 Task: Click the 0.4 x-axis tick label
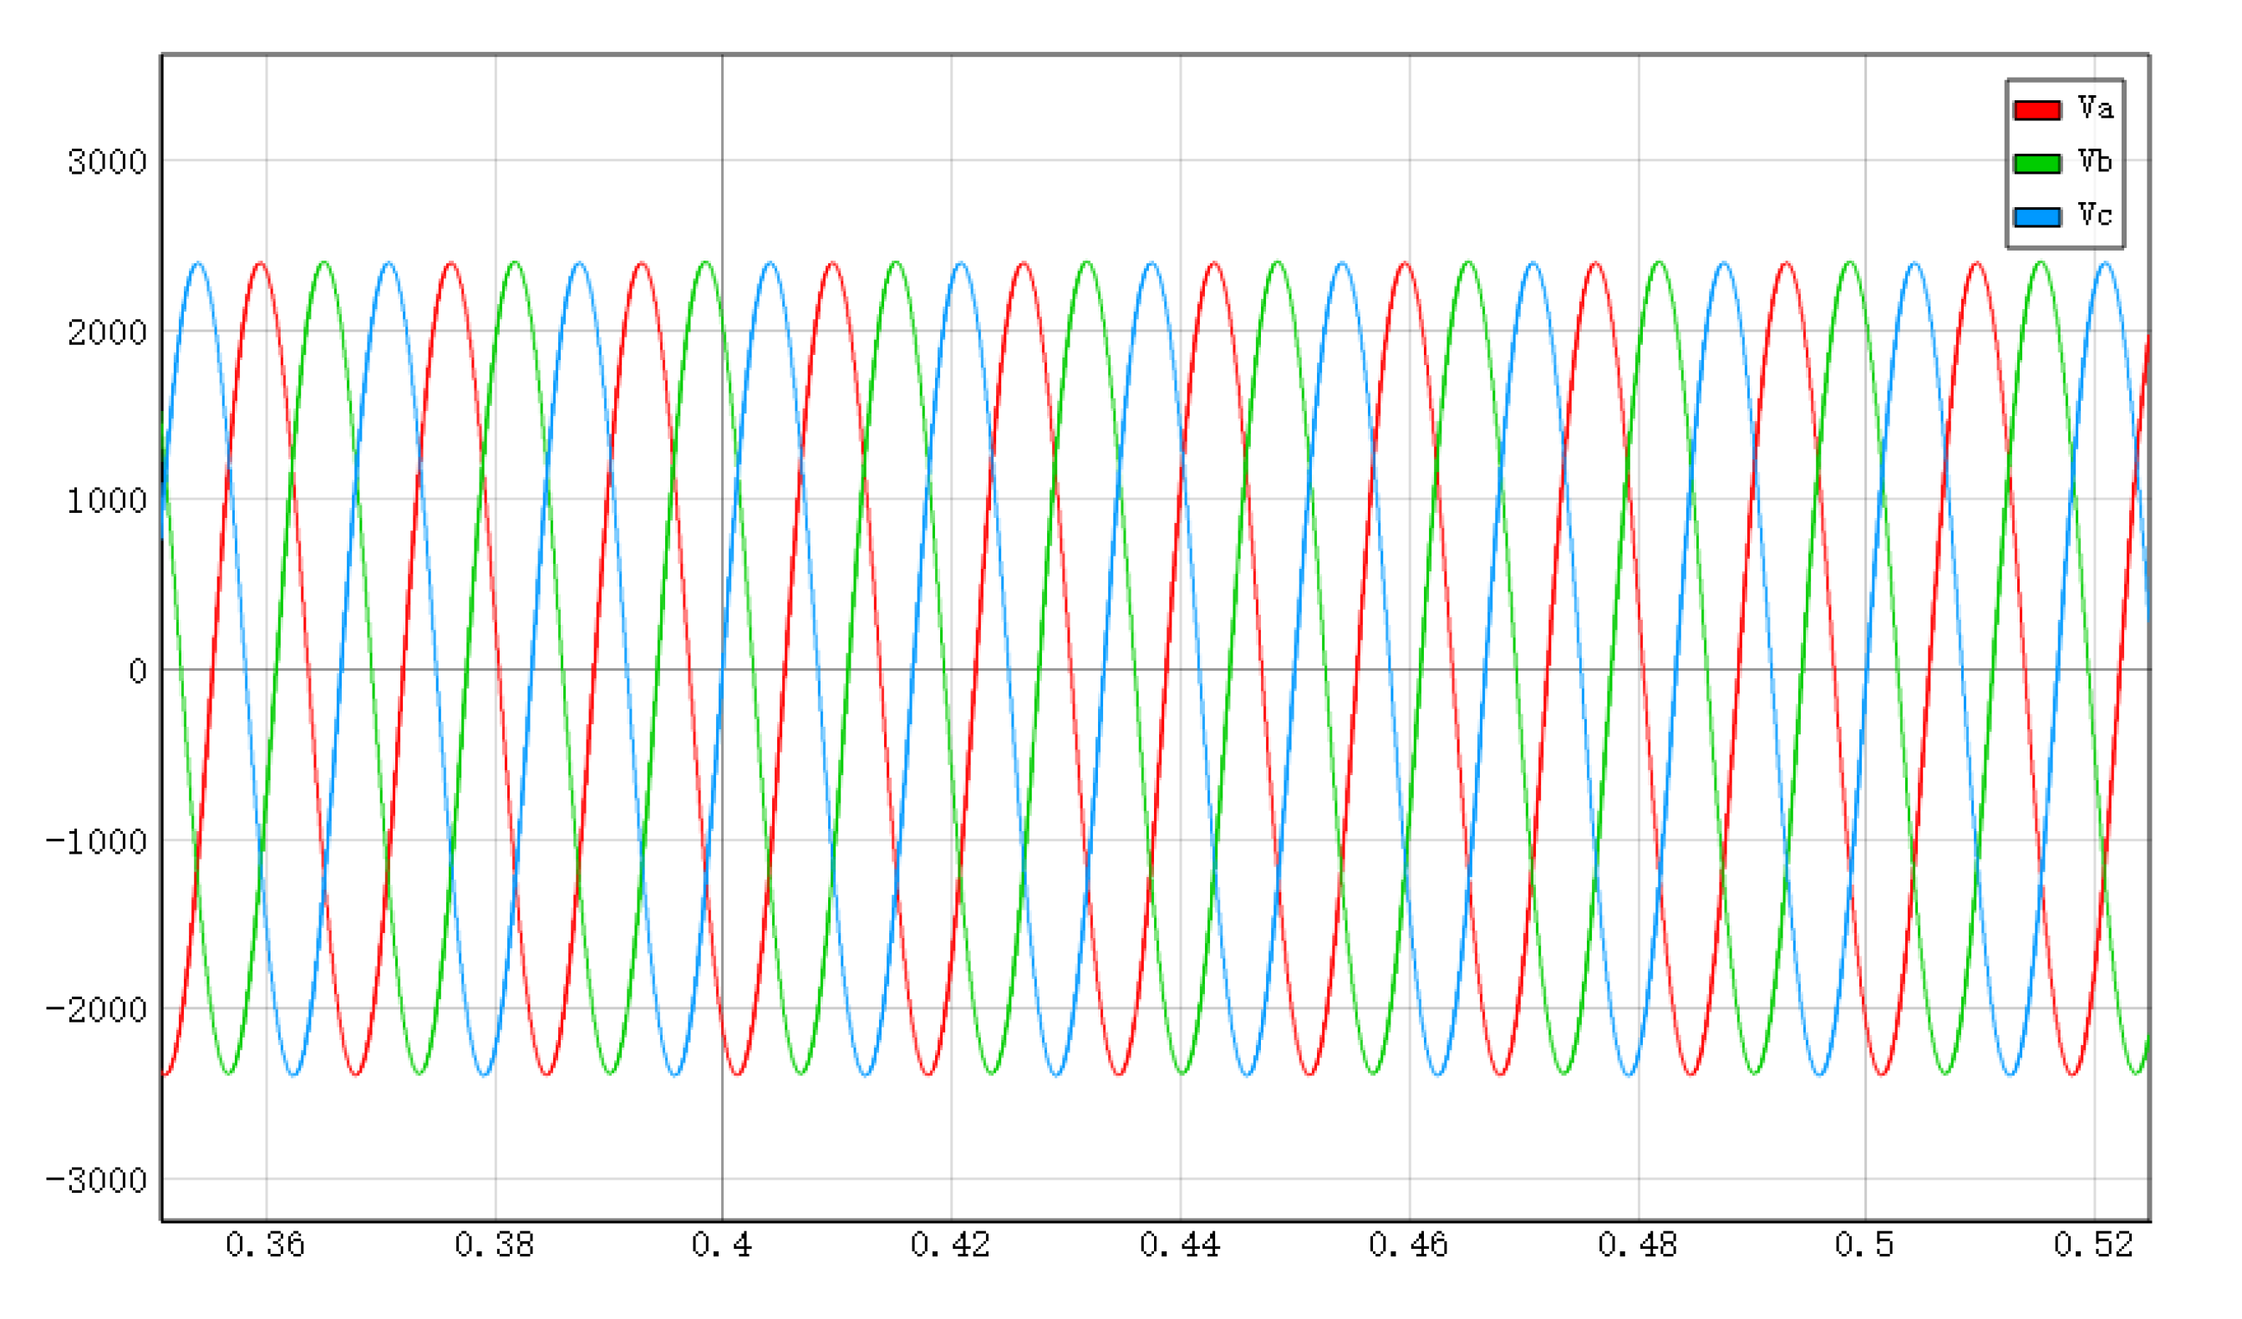click(x=721, y=1246)
